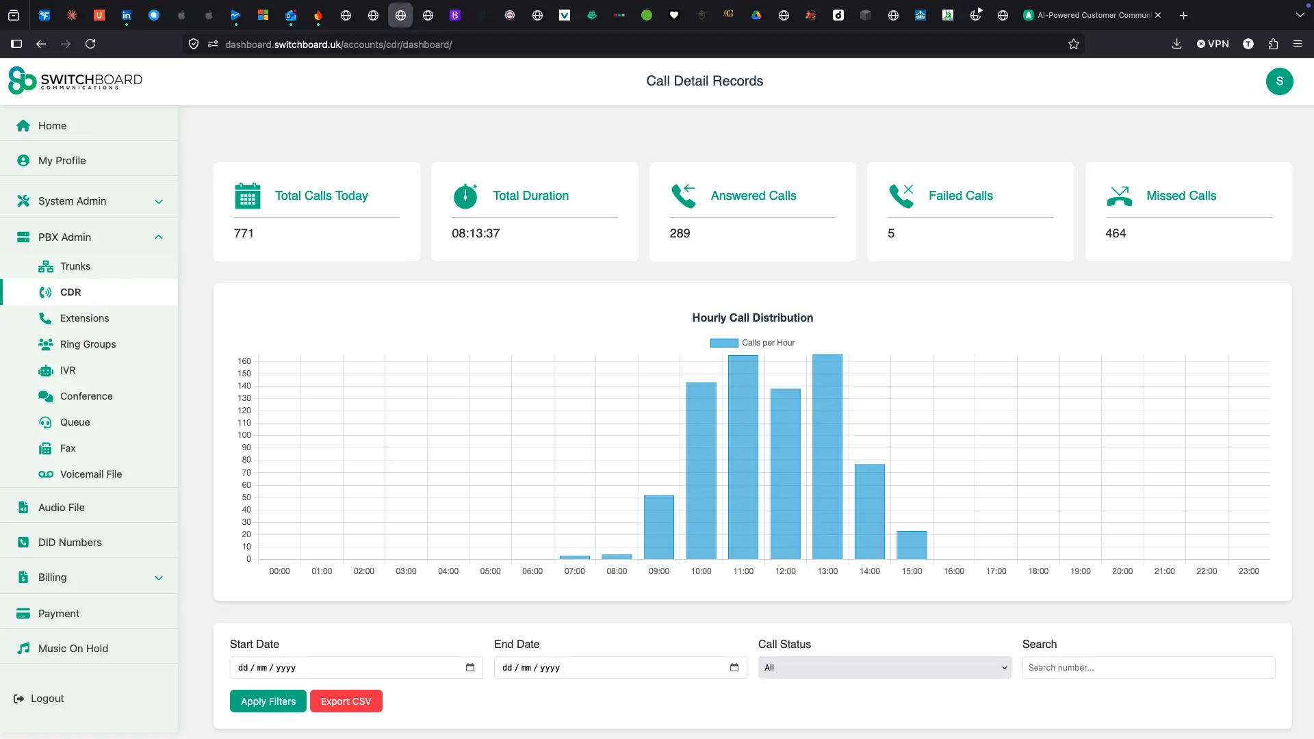Switch to AI-Powered Customer Communi tab

point(1092,15)
